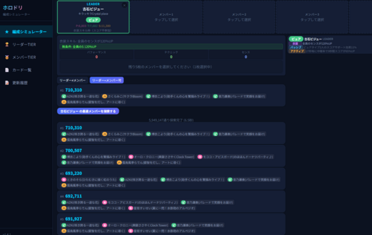Click the star icon beside 編成シミュレーター
This screenshot has height=235, width=372.
7,32
